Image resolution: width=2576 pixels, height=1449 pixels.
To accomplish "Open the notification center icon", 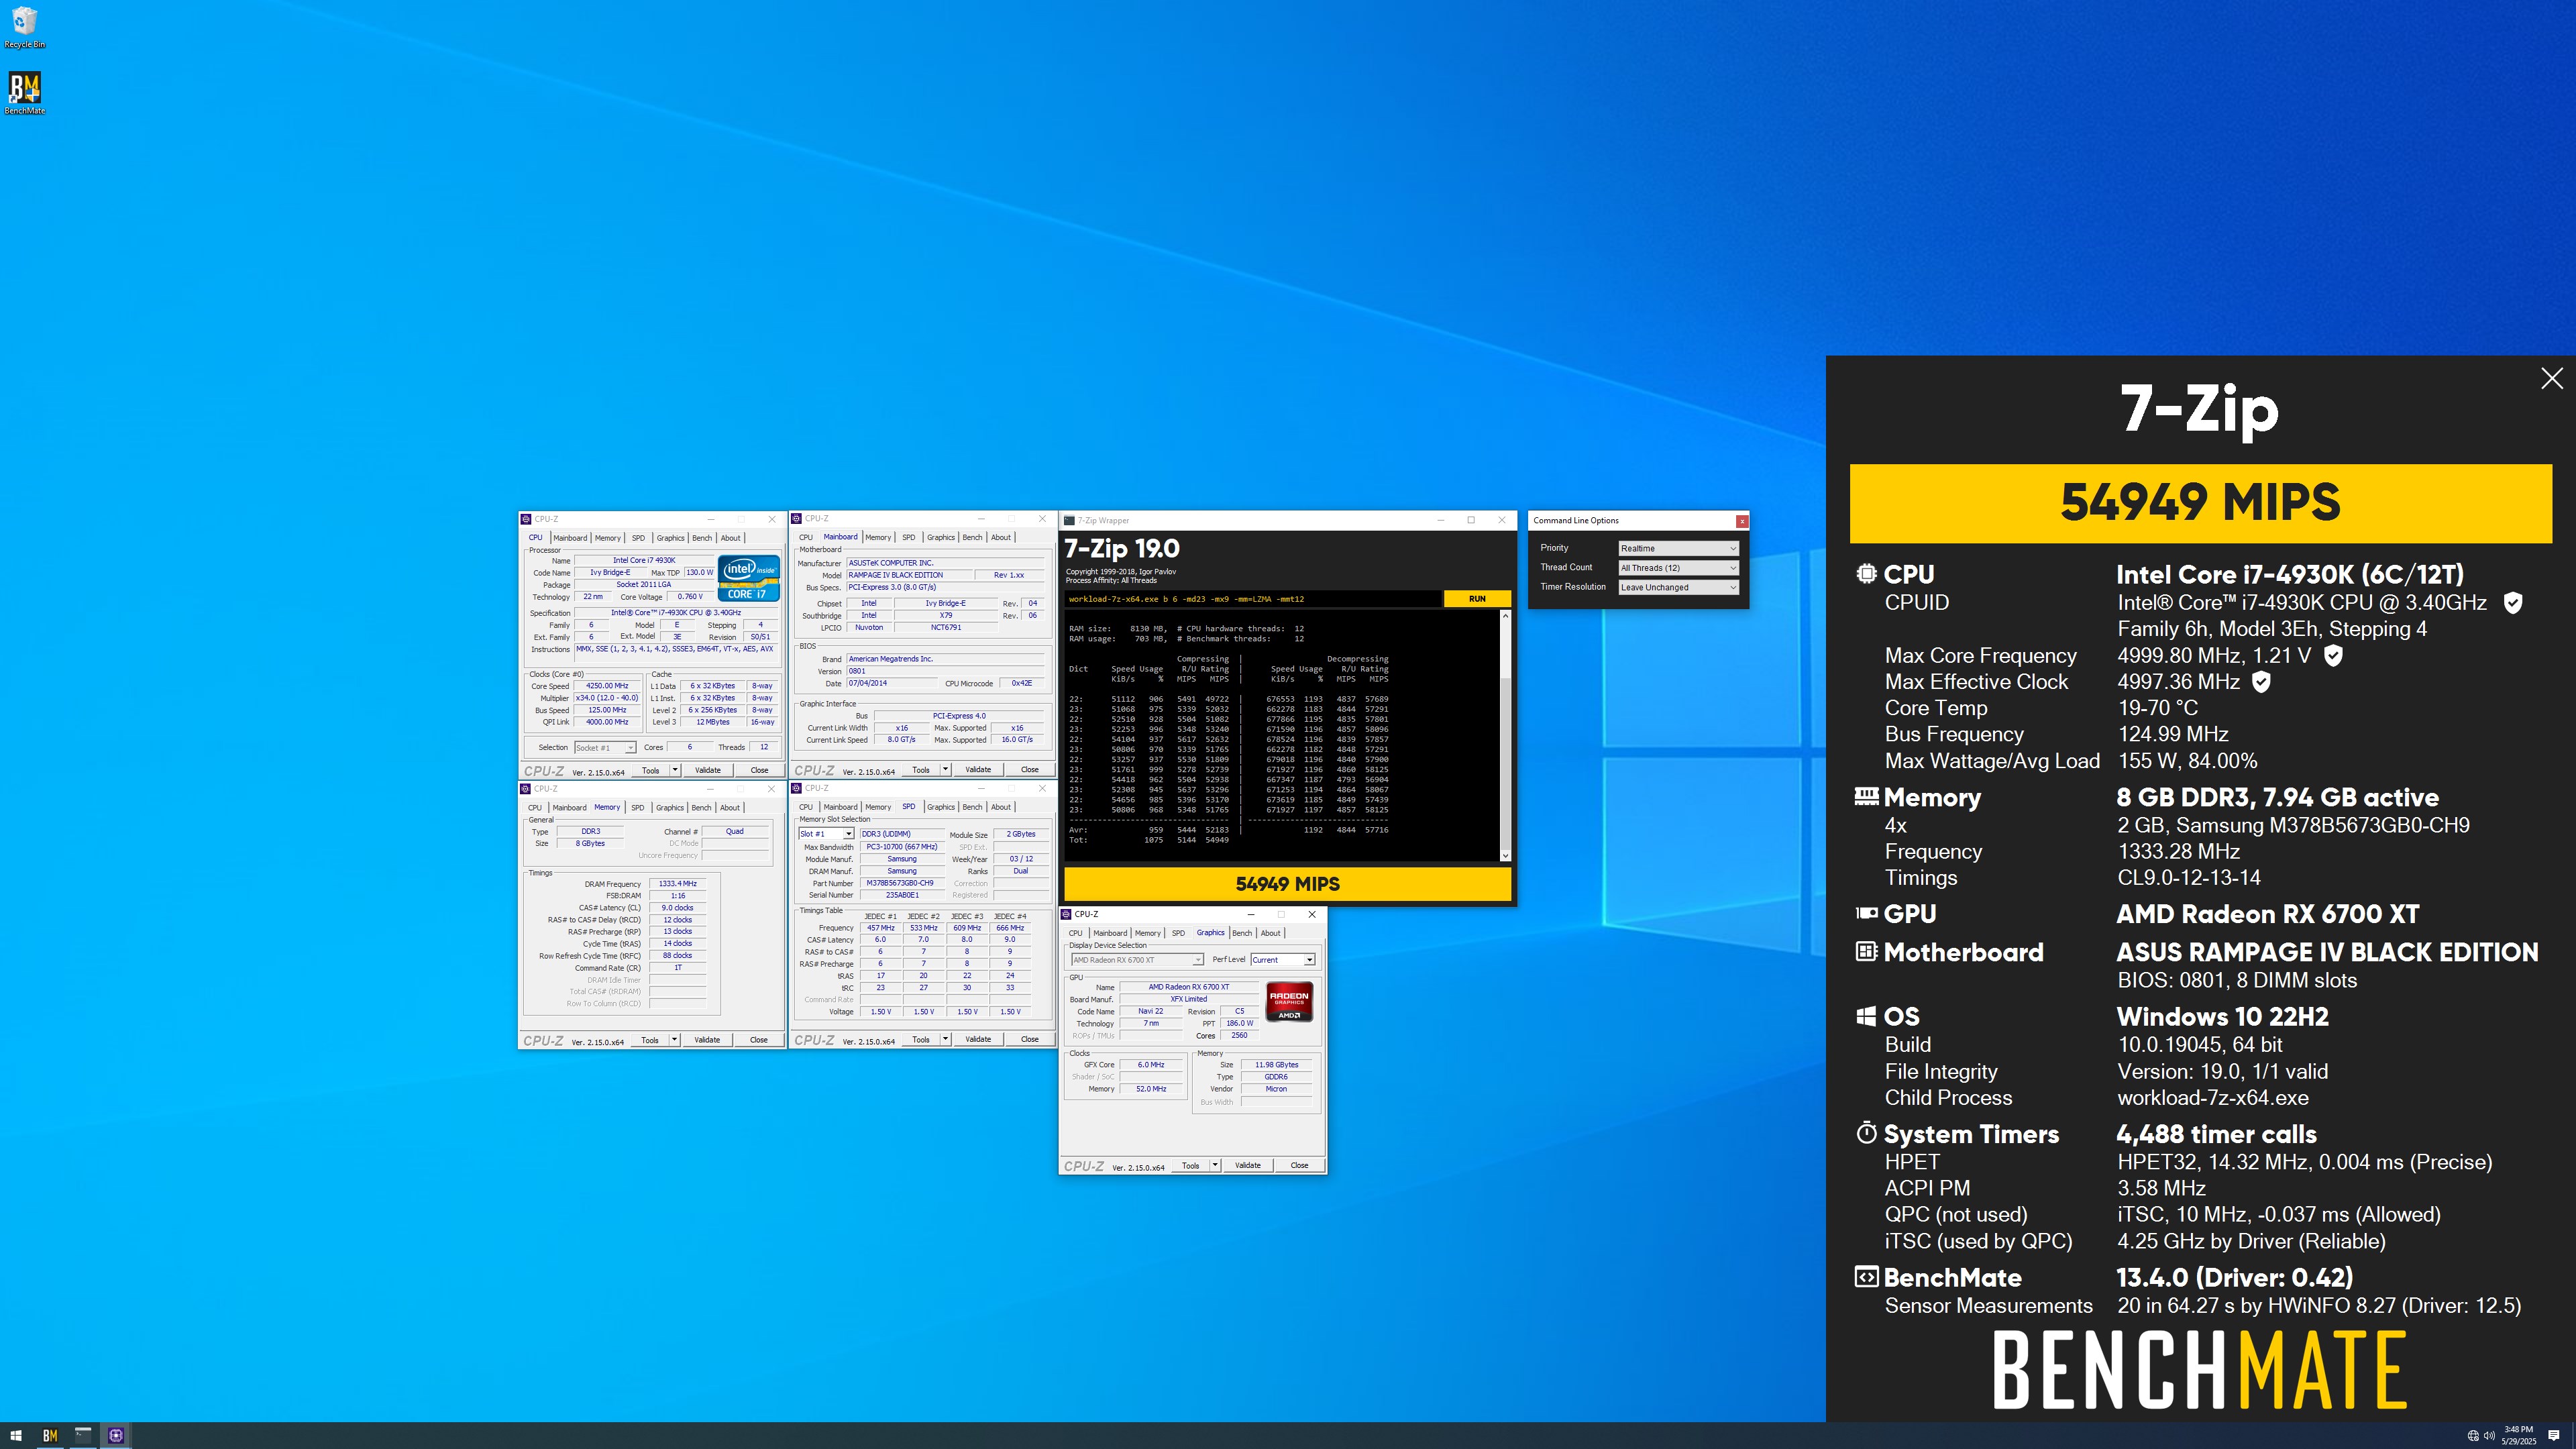I will point(2554,1436).
